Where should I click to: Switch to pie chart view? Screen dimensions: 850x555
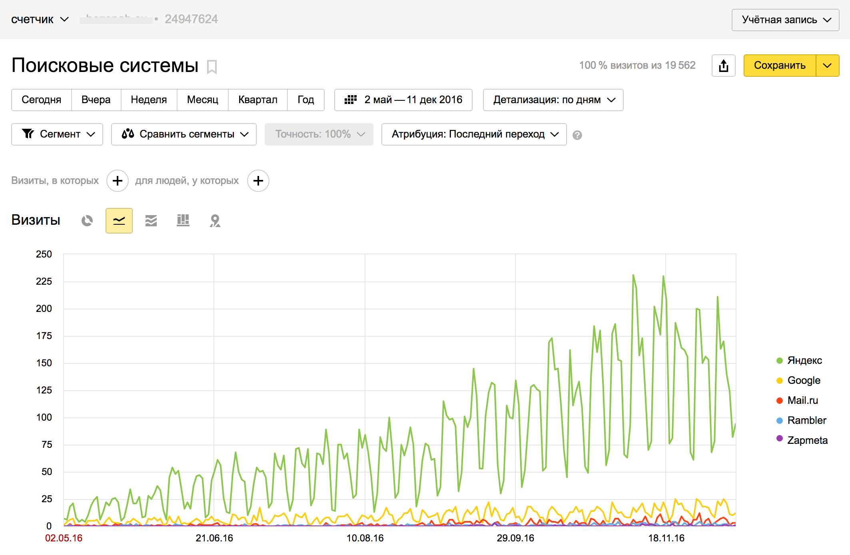(87, 220)
